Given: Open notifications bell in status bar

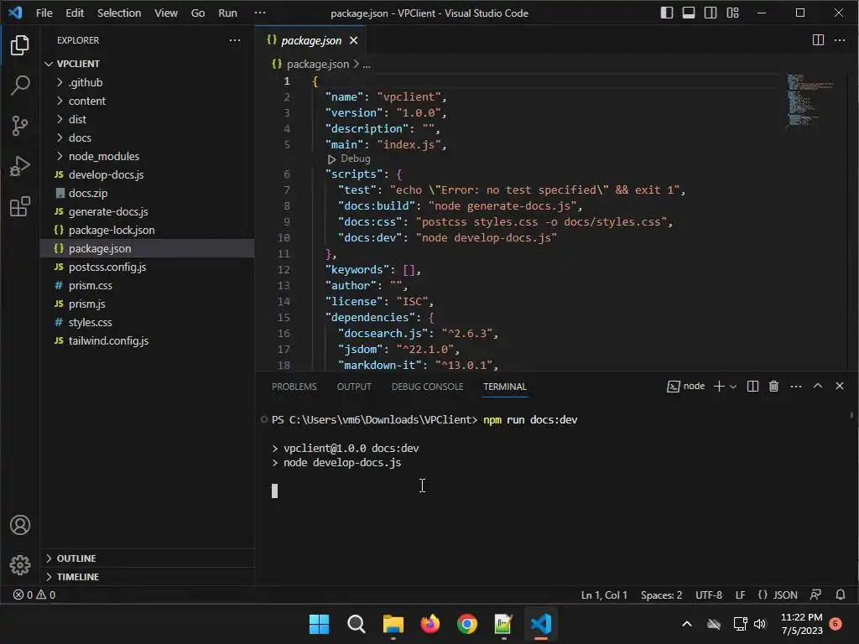Looking at the screenshot, I should 841,595.
